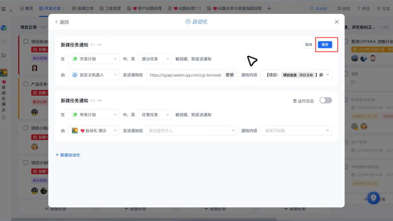Check the 项目小组 task checkbox

(x=26, y=128)
